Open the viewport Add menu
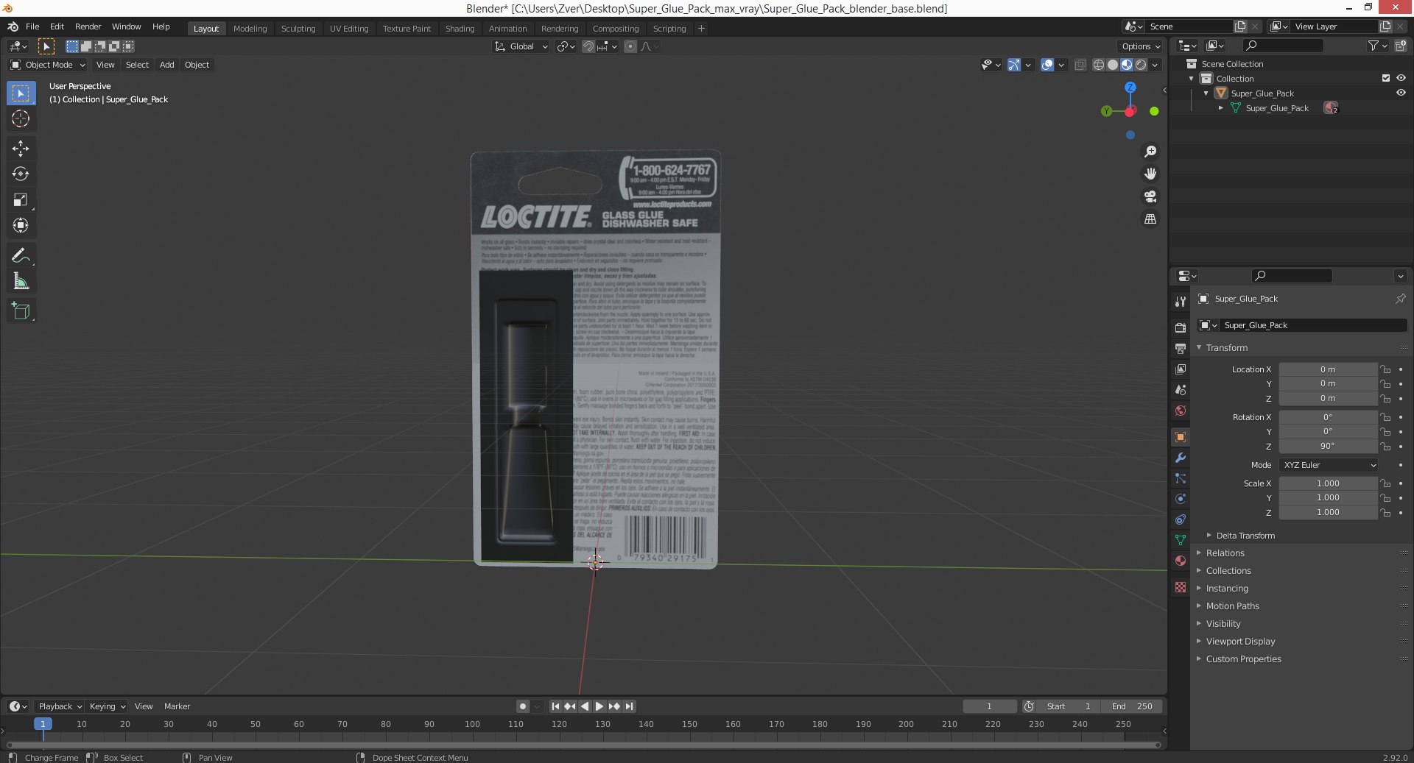The image size is (1414, 763). tap(167, 65)
